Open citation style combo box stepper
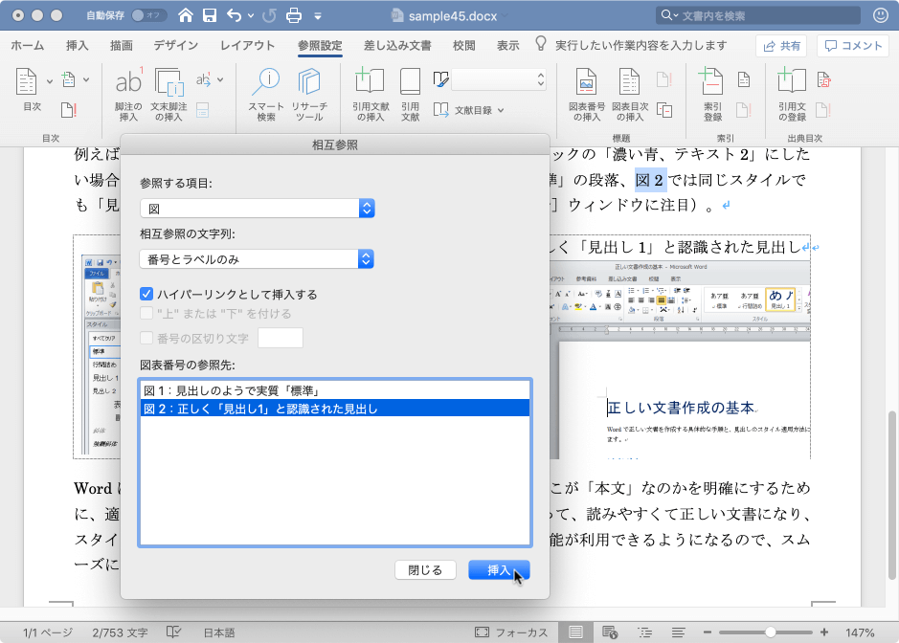The height and width of the screenshot is (643, 899). point(540,79)
